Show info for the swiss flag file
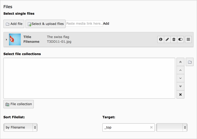197x139 pixels. click(161, 40)
